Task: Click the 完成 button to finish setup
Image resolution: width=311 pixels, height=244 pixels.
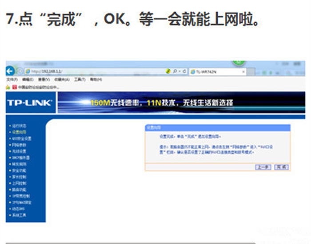Action: (281, 167)
